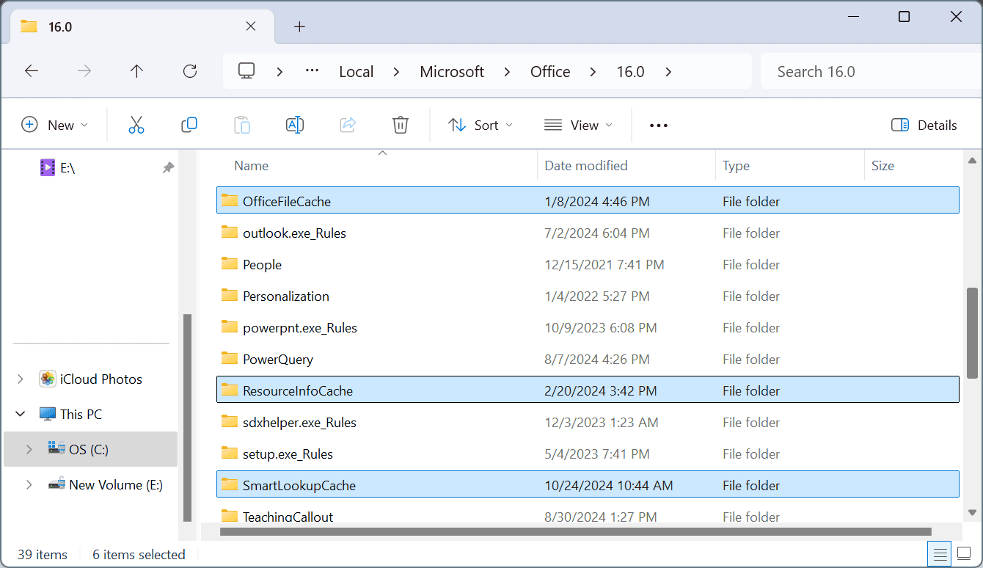Open the Sort dropdown
This screenshot has width=983, height=568.
click(480, 125)
